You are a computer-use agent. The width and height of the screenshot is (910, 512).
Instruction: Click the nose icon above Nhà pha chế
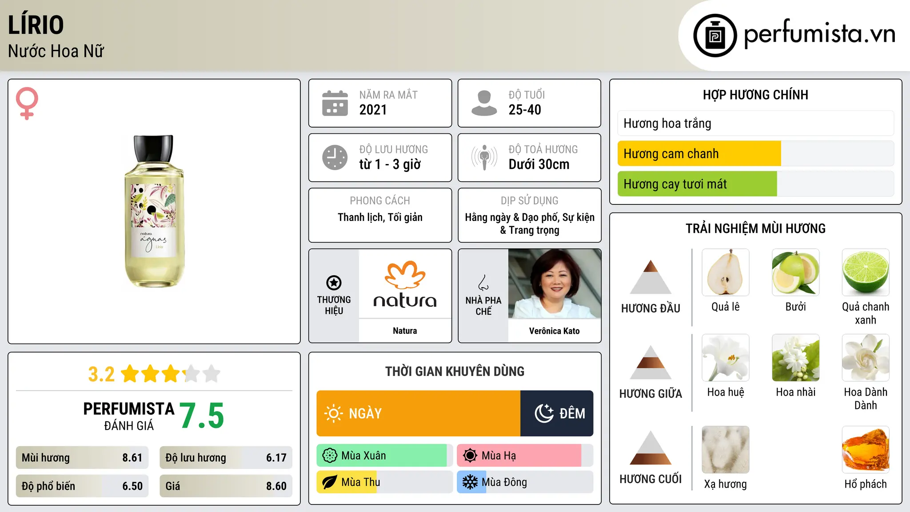483,283
